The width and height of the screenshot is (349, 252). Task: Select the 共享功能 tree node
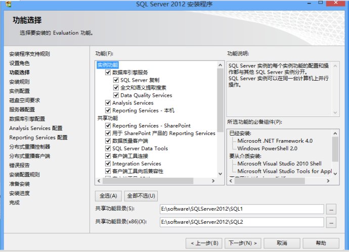[x=107, y=118]
